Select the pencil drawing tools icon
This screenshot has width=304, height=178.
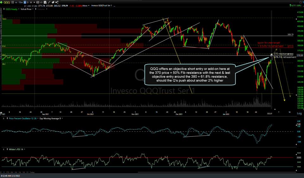[49, 2]
